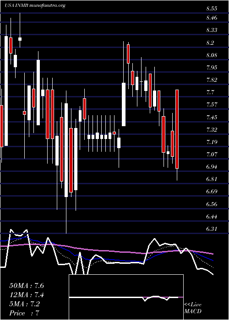Click the 8.2 price axis label
Screen dimensions: 229x320
210,43
